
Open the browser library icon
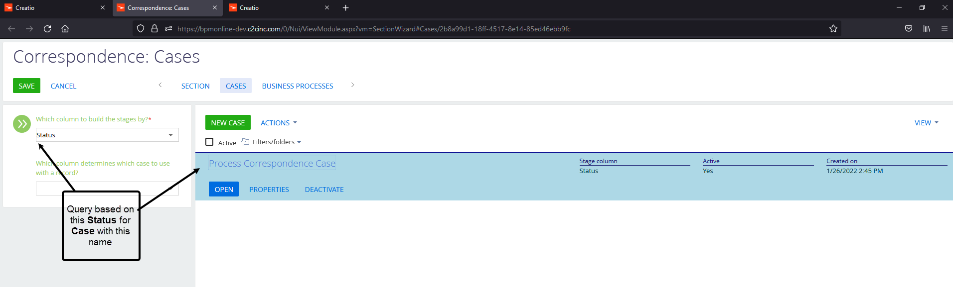pyautogui.click(x=927, y=29)
